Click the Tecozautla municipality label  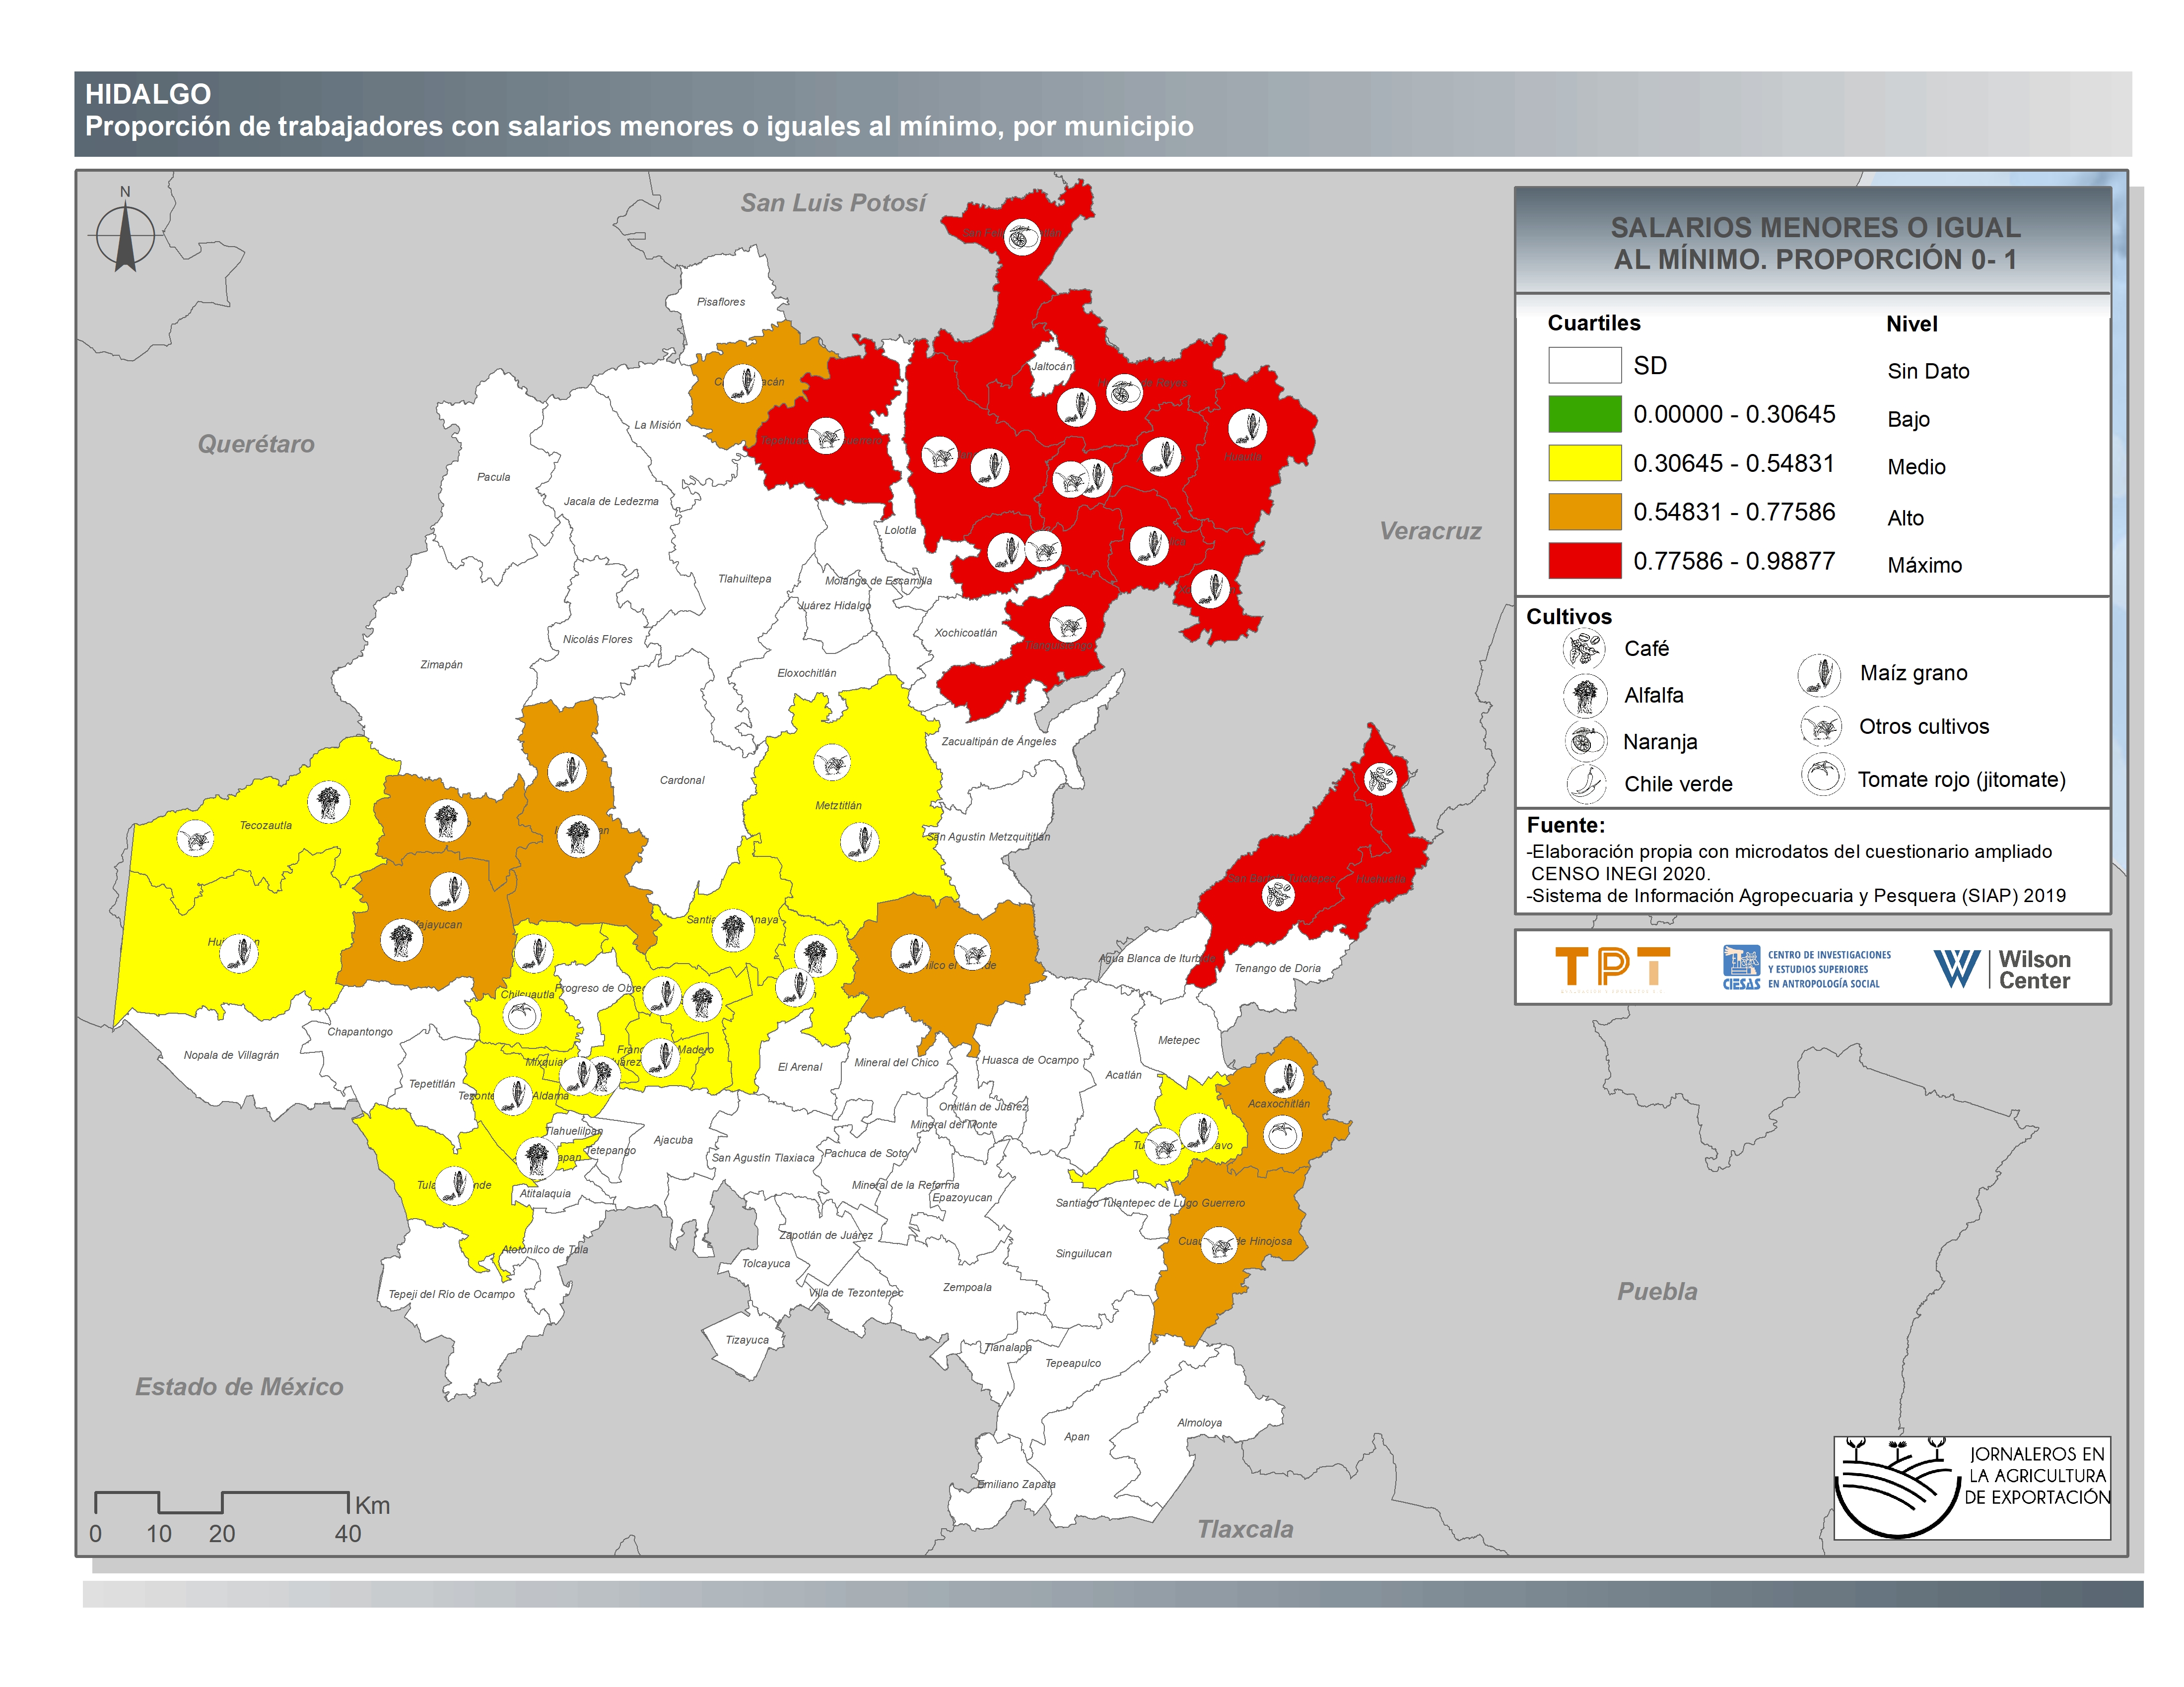(x=266, y=826)
